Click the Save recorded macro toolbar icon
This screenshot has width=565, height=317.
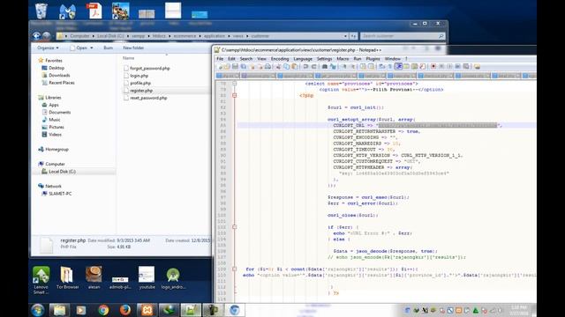pyautogui.click(x=466, y=67)
